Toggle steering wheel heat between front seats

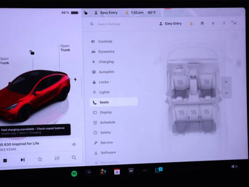(193, 77)
